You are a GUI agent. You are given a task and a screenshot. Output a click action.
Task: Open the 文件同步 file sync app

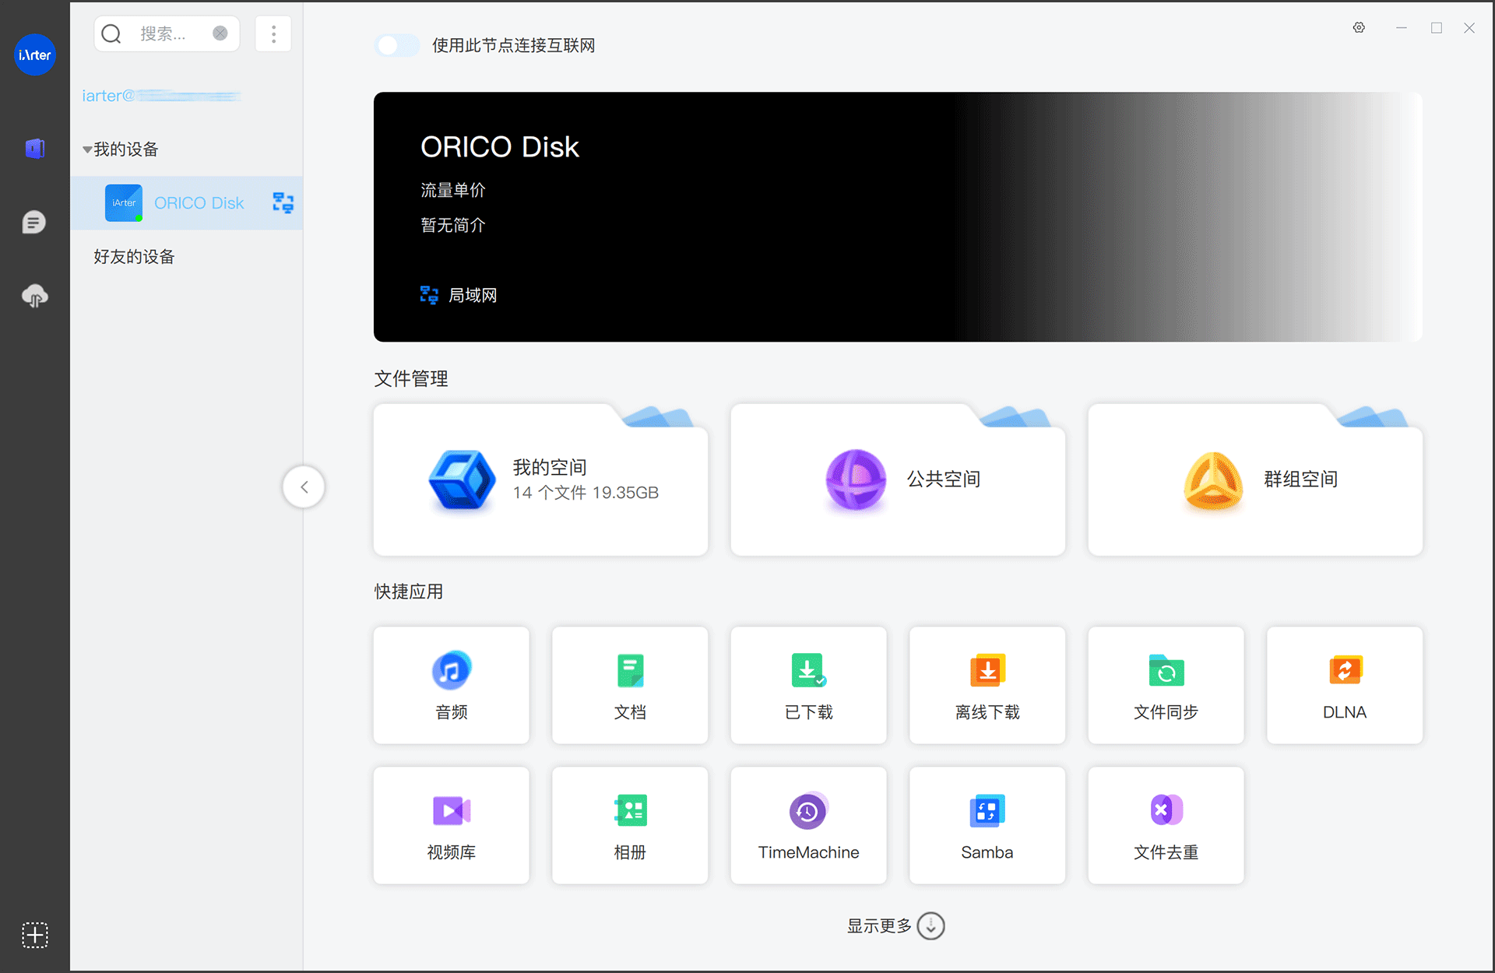coord(1166,685)
